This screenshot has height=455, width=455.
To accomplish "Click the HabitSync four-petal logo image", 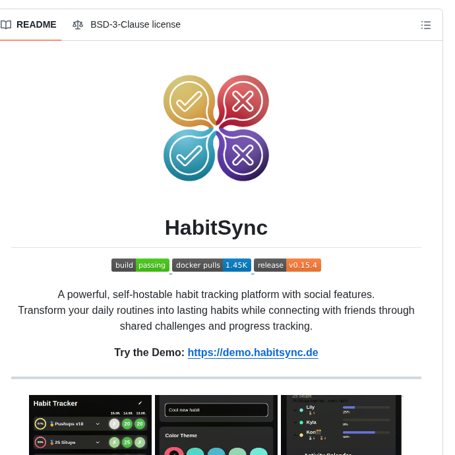I will point(216,128).
